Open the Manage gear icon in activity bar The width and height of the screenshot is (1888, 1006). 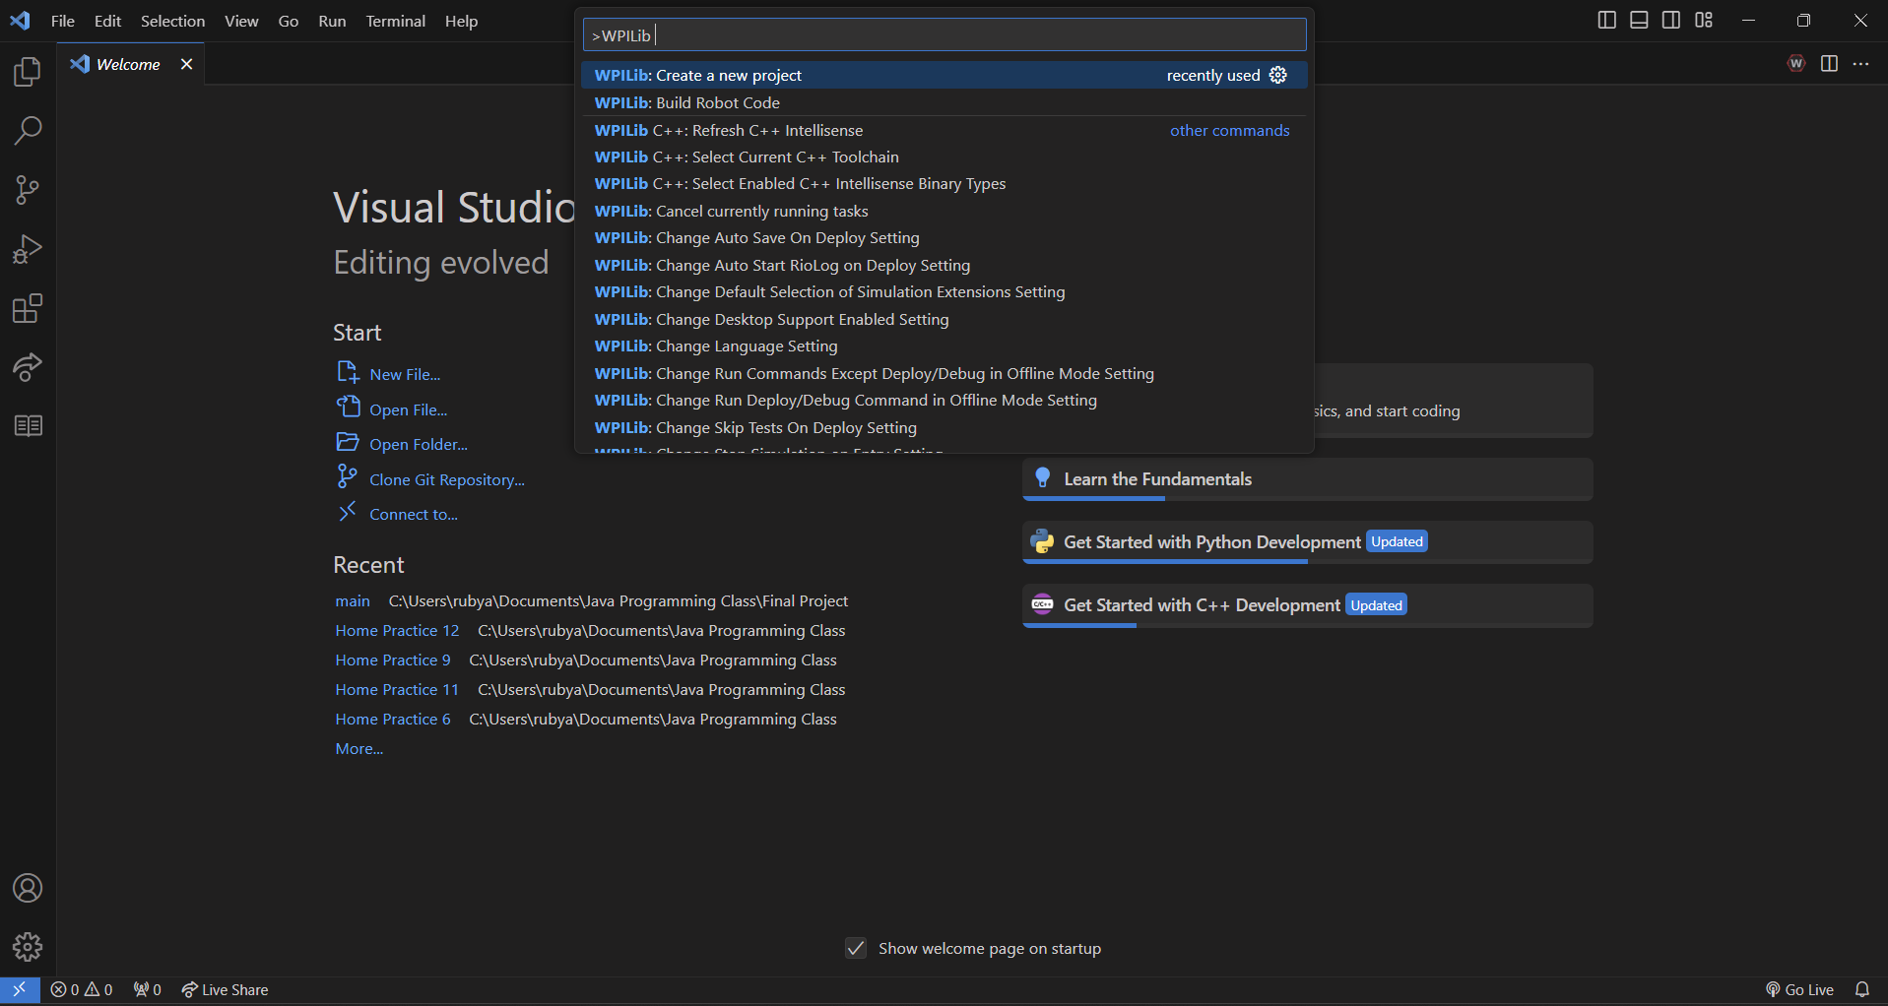(x=28, y=947)
